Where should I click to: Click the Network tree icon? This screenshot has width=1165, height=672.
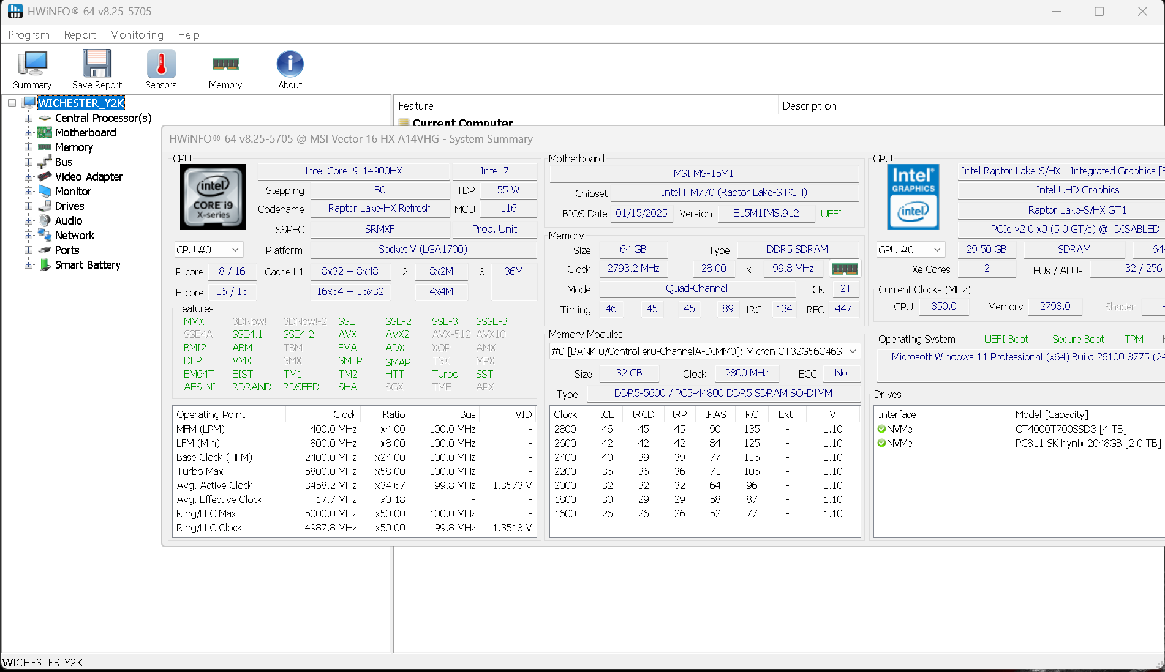pyautogui.click(x=45, y=235)
